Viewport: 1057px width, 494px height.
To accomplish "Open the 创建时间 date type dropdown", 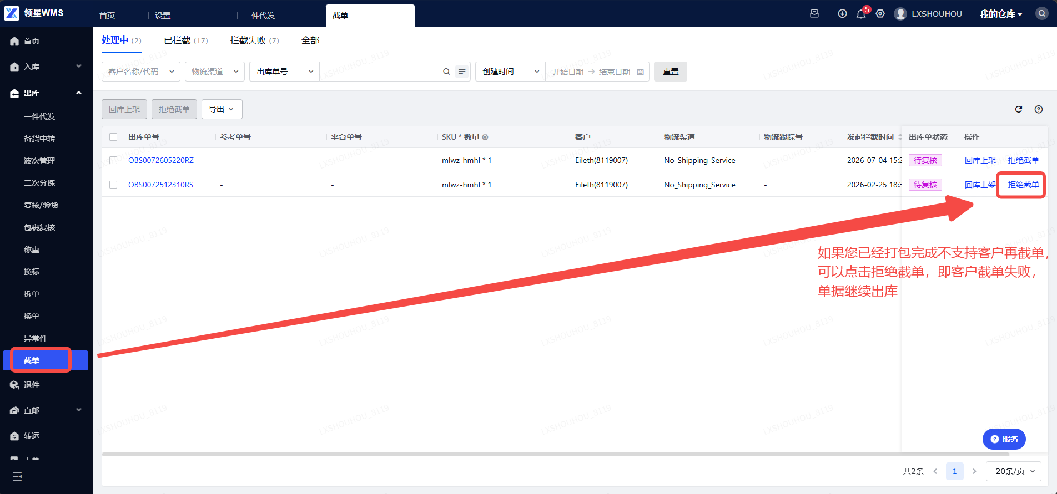I will 511,72.
